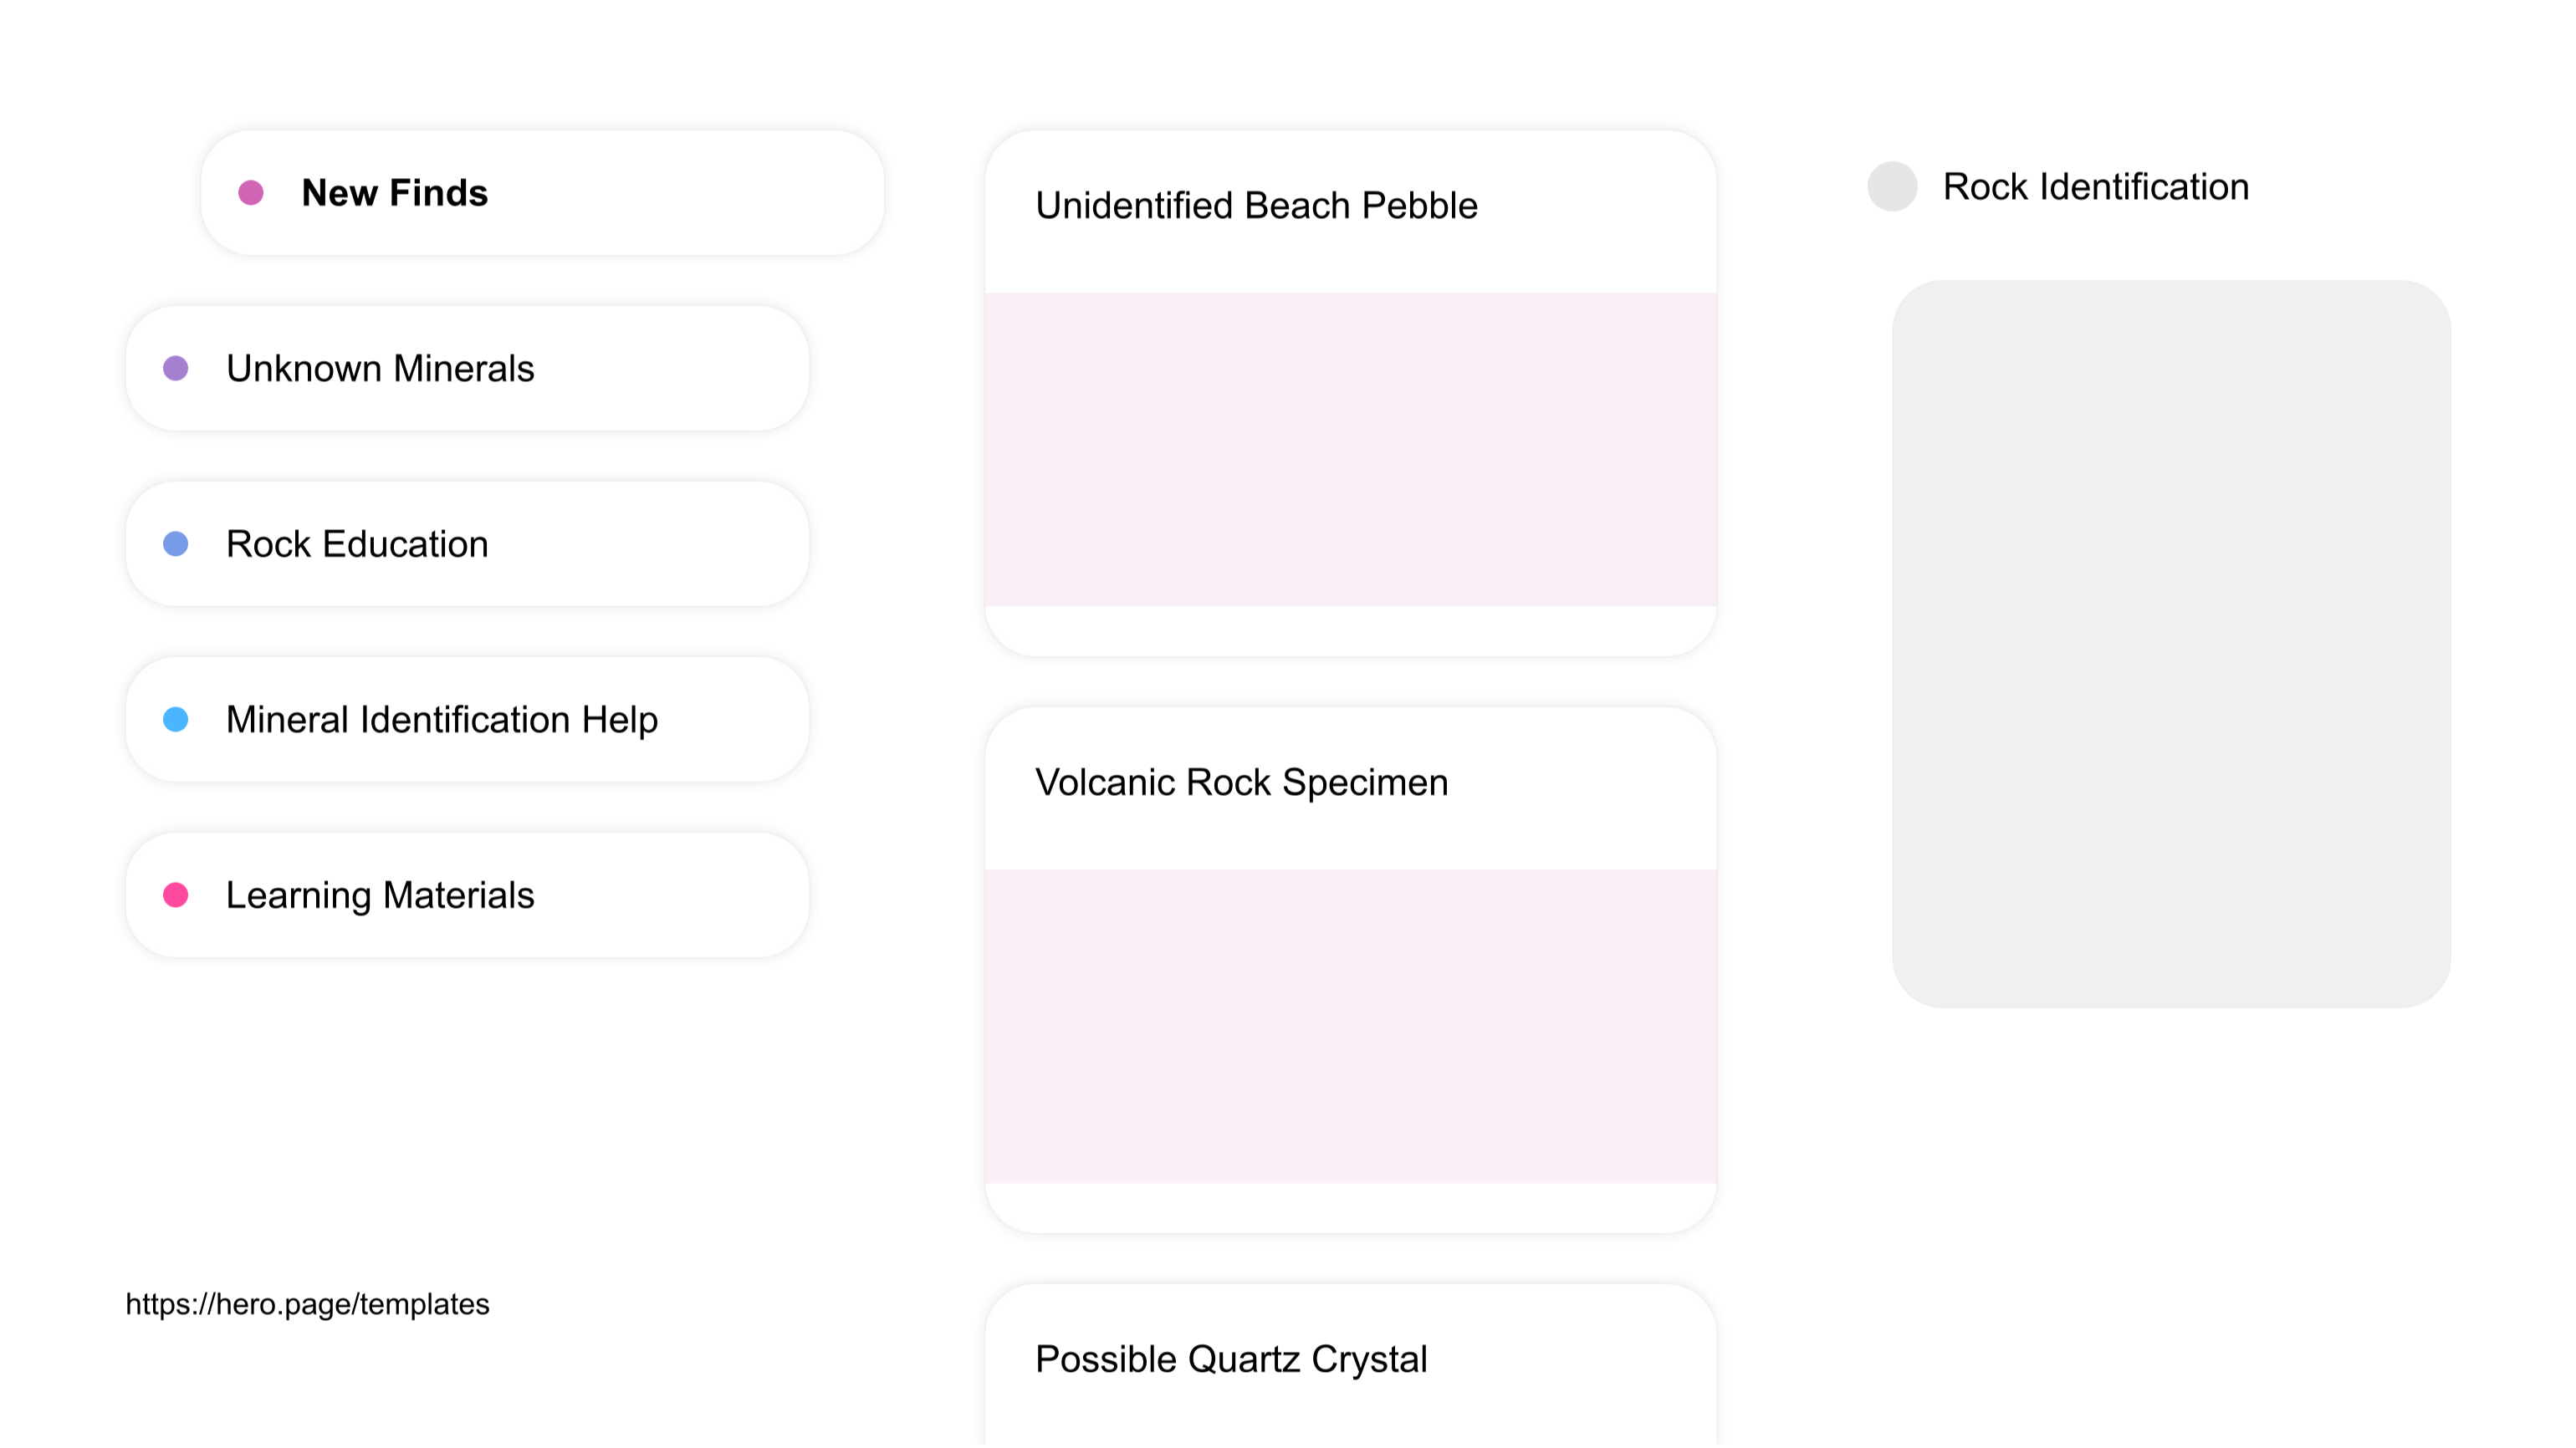Click the blue dot beside Rock Education

[177, 543]
